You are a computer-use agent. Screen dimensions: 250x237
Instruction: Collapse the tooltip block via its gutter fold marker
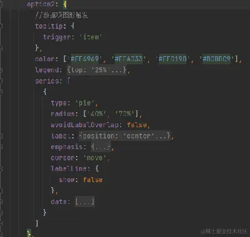tap(1, 26)
